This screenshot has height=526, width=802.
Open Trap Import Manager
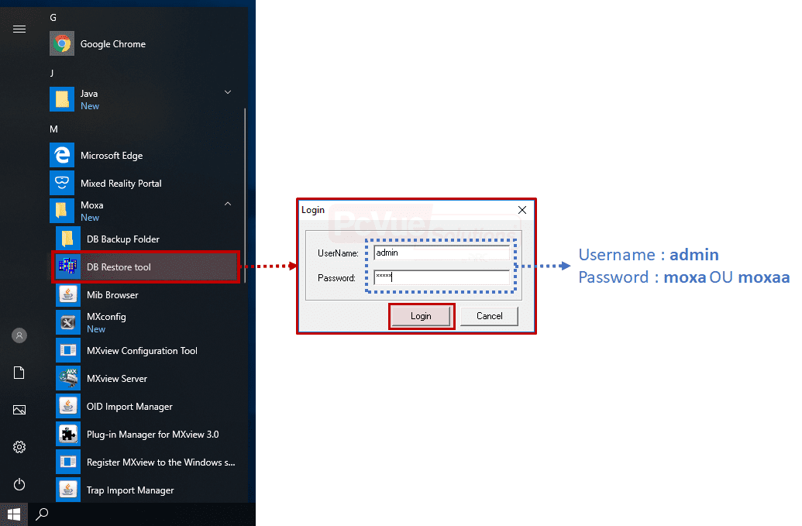pos(130,490)
